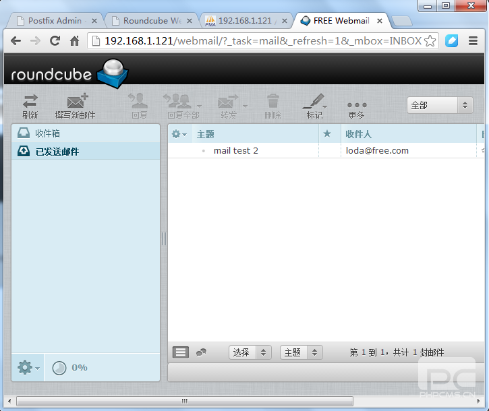The image size is (489, 411).
Task: Open the More (更多) actions menu
Action: tap(357, 109)
